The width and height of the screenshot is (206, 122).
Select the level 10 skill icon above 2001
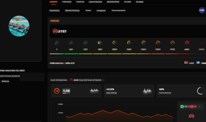187,43
